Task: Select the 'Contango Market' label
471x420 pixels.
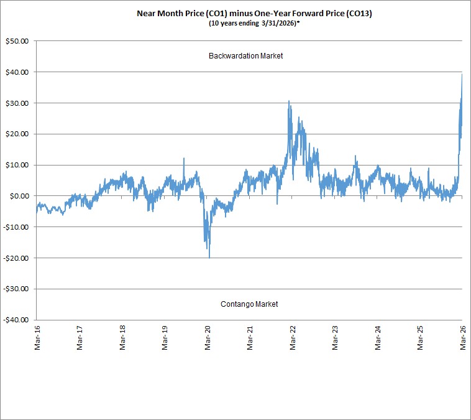Action: point(249,304)
